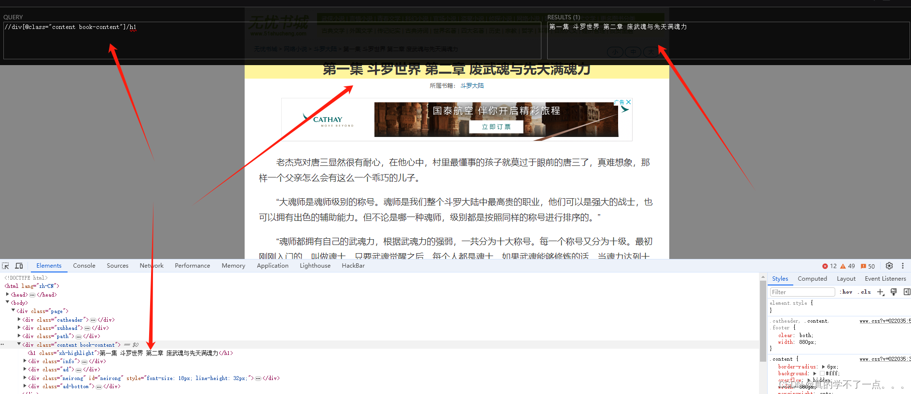Open the paintbrush rendering emulations icon in Styles
Screen dimensions: 911x394
point(894,292)
